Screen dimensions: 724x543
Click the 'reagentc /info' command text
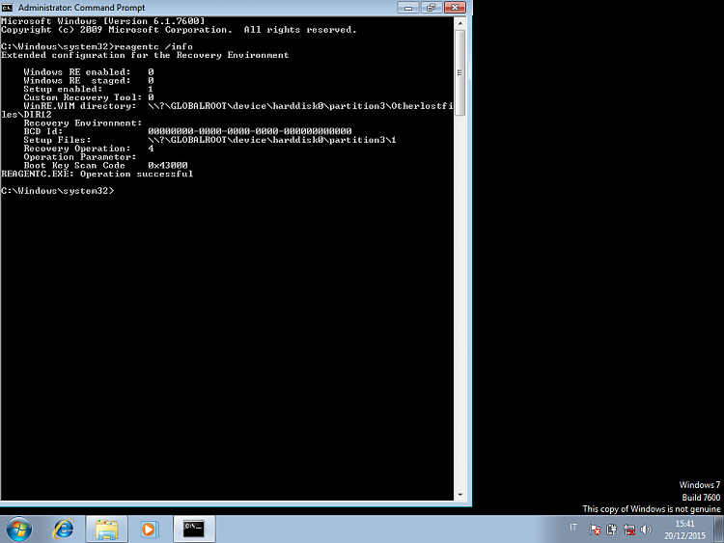153,46
